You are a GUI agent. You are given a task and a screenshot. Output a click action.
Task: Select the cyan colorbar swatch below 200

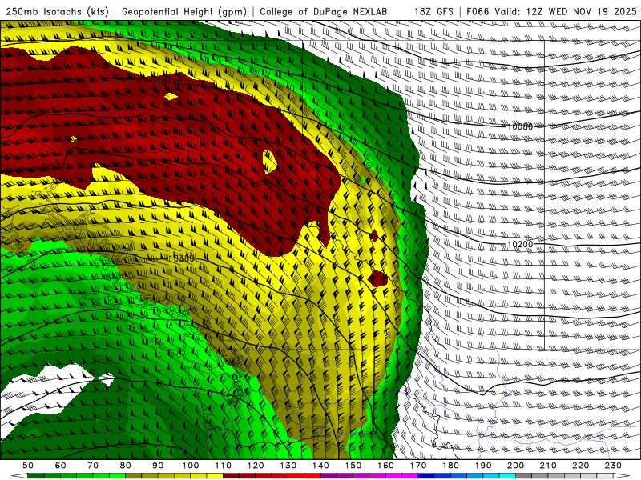[x=508, y=476]
